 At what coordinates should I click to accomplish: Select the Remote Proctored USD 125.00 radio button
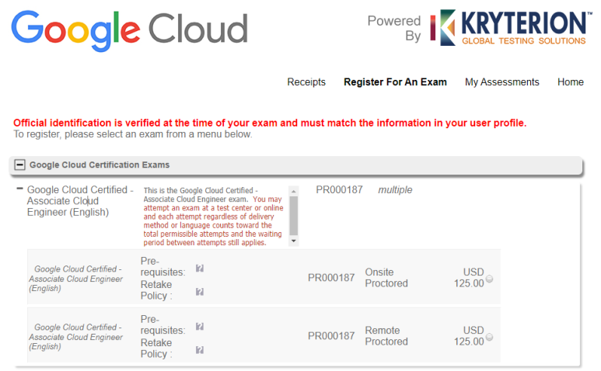[x=490, y=337]
